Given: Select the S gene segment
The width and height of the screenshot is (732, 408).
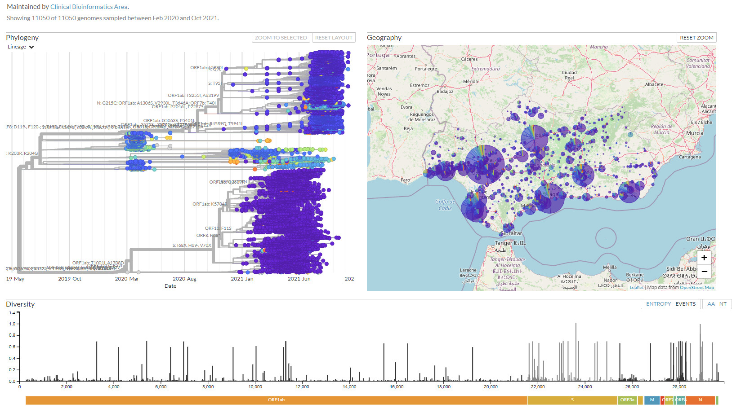Looking at the screenshot, I should [572, 400].
